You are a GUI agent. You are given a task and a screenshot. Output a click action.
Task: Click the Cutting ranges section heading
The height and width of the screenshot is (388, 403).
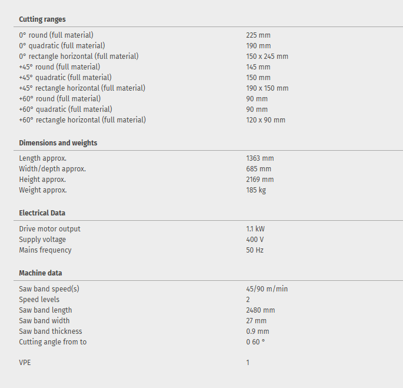pyautogui.click(x=42, y=19)
